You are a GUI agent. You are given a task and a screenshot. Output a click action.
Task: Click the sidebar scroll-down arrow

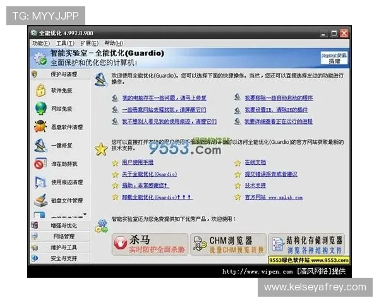[85, 214]
